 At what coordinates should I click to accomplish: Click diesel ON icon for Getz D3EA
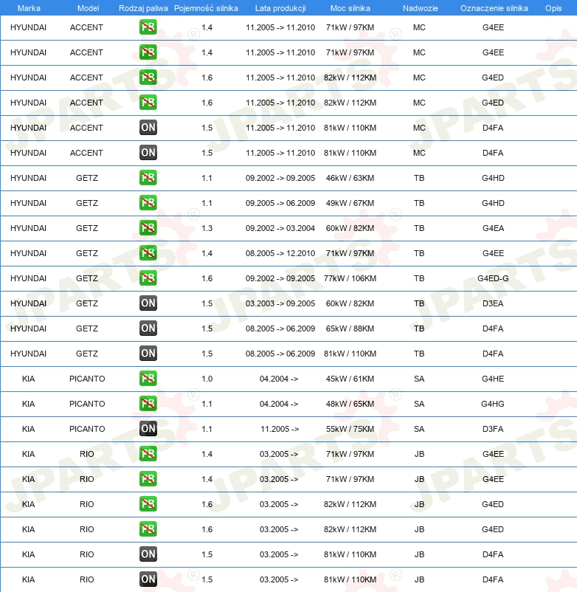coord(148,303)
